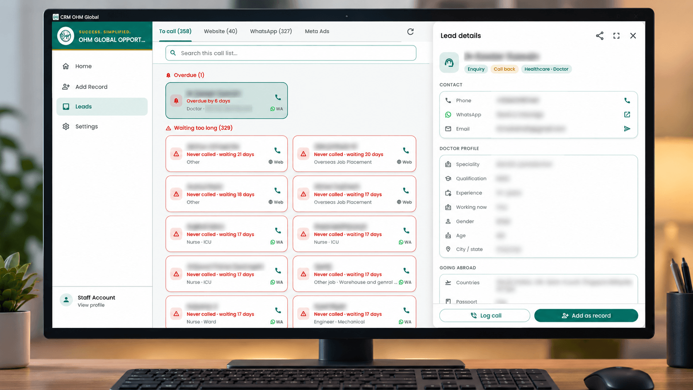
Task: Click the Settings gear icon in sidebar
Action: click(x=65, y=126)
